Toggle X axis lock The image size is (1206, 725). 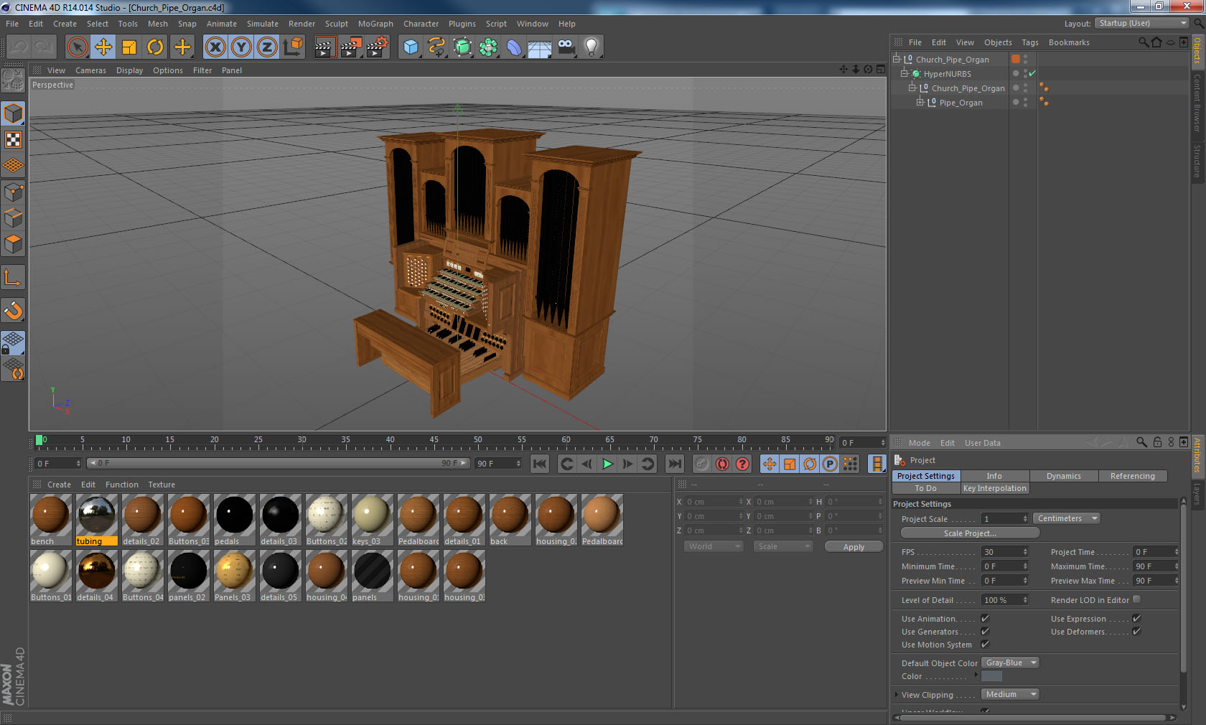(x=215, y=47)
